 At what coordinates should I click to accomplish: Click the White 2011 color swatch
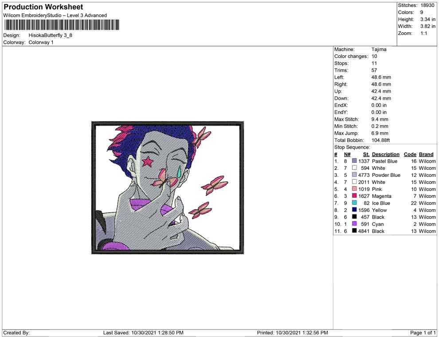[354, 182]
